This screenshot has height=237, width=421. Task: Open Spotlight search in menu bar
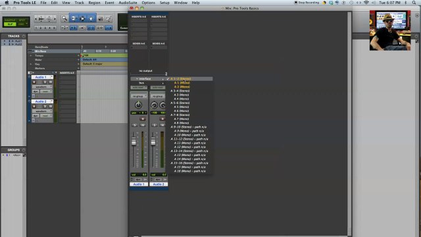414,3
